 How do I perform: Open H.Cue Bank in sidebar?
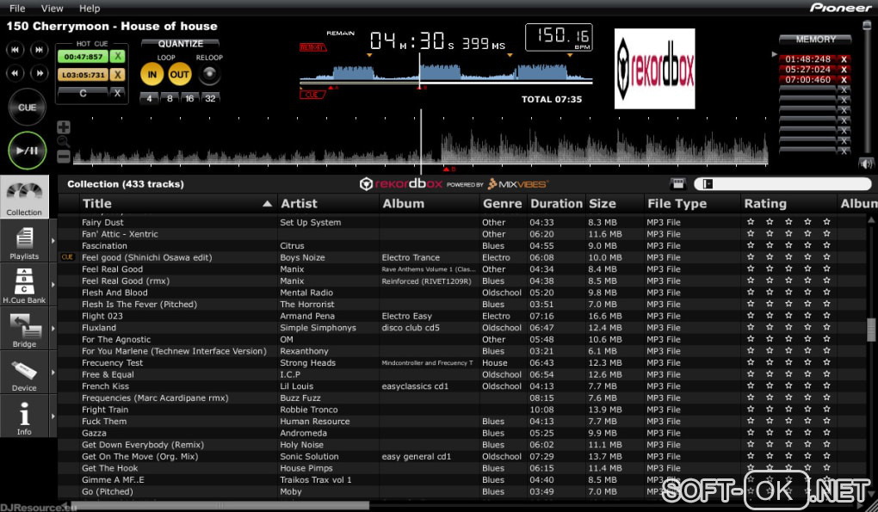coord(25,285)
